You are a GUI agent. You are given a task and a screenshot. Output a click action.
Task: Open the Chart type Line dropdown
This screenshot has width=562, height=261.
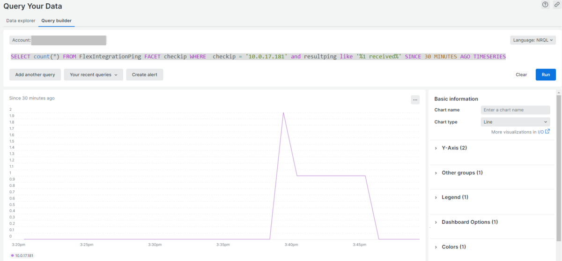tap(515, 122)
